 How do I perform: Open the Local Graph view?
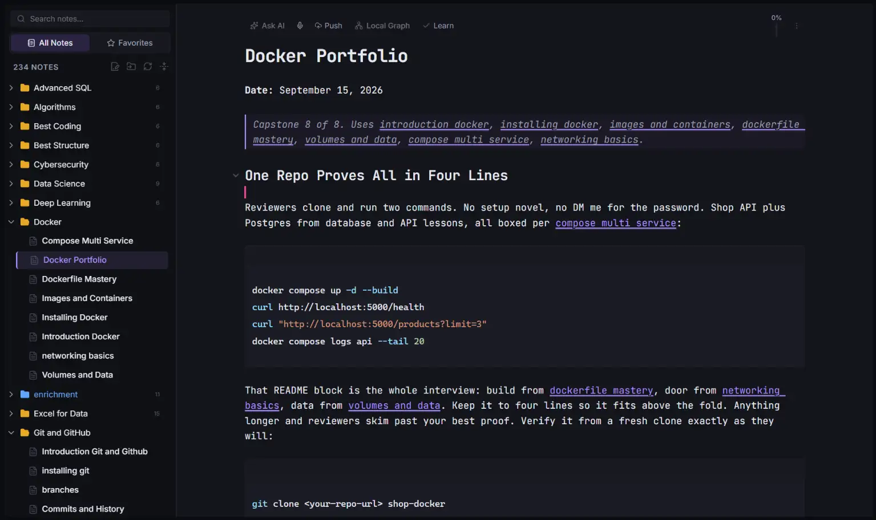point(382,26)
